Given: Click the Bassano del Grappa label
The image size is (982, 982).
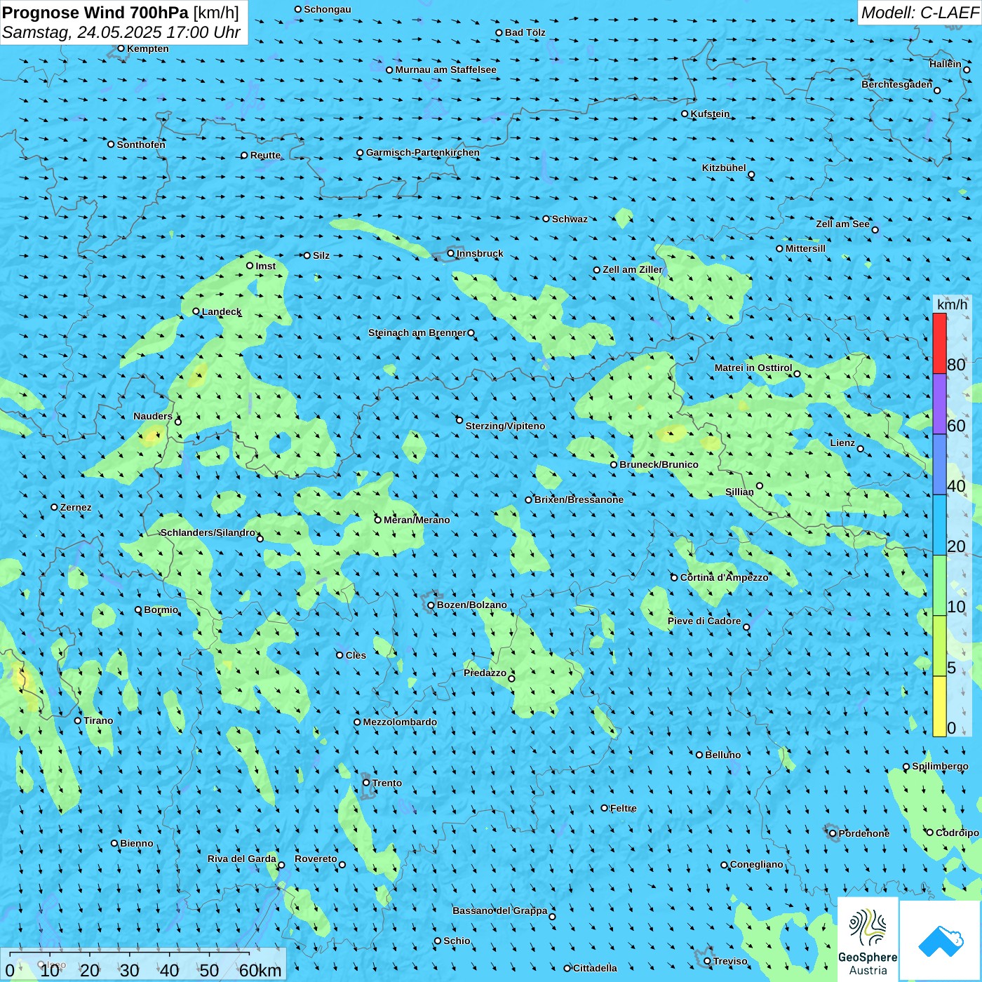Looking at the screenshot, I should pyautogui.click(x=500, y=910).
